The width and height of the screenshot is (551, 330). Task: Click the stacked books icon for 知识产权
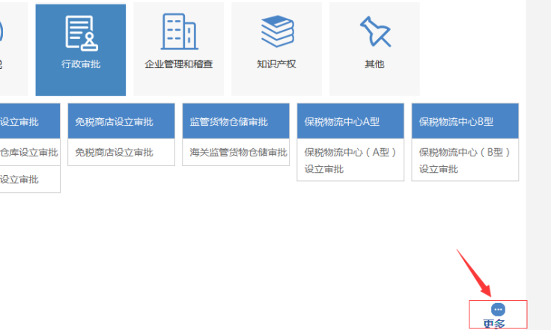click(276, 31)
